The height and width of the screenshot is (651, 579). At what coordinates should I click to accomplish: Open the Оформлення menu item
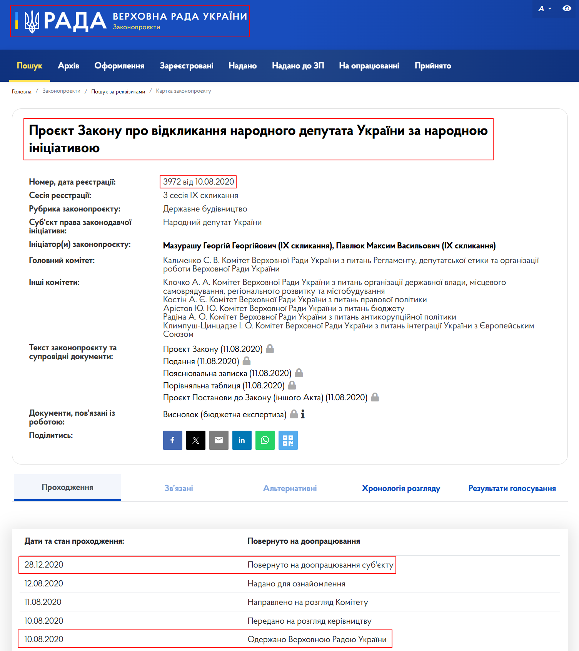[x=119, y=66]
